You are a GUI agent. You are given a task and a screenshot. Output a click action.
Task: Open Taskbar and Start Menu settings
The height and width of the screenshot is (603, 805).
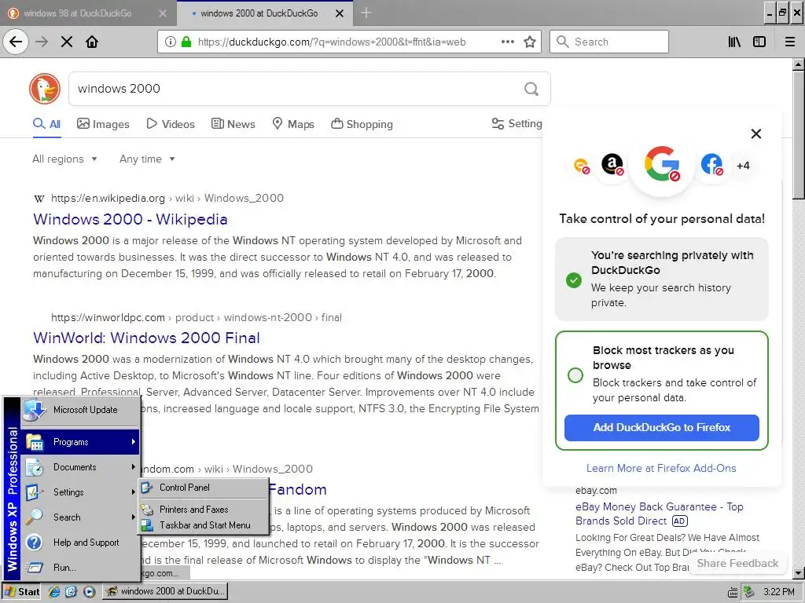click(204, 525)
